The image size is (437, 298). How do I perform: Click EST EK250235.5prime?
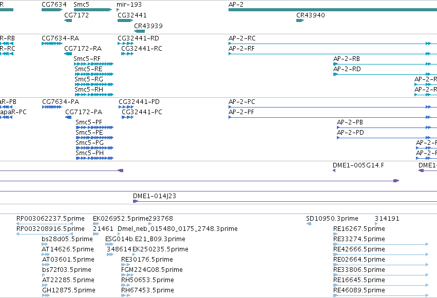tap(160, 249)
